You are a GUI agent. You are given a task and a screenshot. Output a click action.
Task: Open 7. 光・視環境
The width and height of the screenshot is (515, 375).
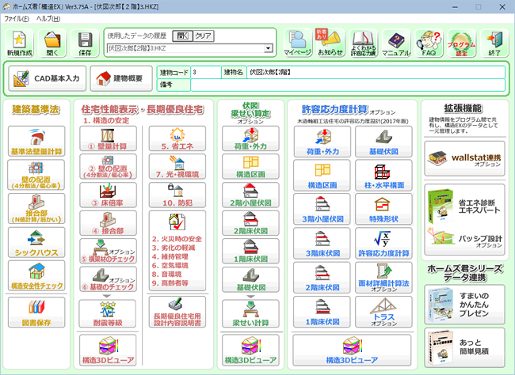[x=177, y=167]
